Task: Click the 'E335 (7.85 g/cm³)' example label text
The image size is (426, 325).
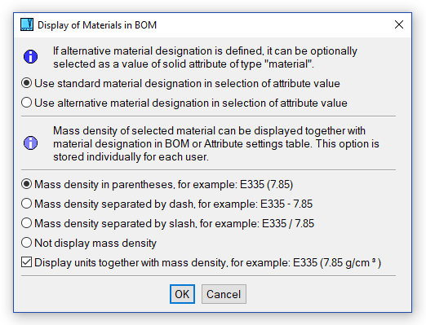Action: 337,263
